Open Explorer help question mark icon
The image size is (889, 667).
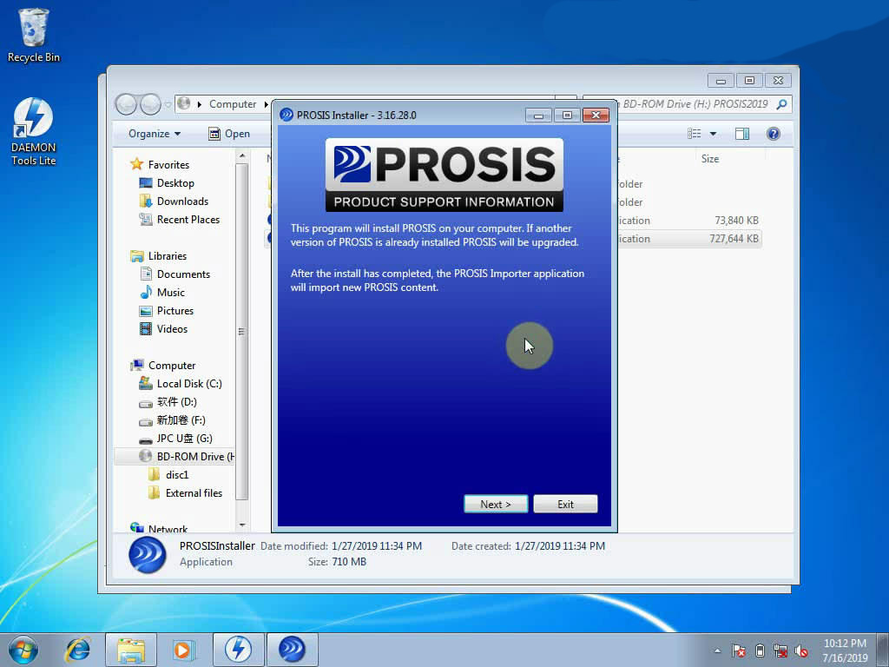pos(773,134)
